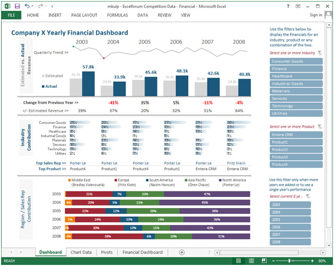Screen dimensions: 334x266
Task: Go to previous sheet tab arrow
Action: click(11, 252)
